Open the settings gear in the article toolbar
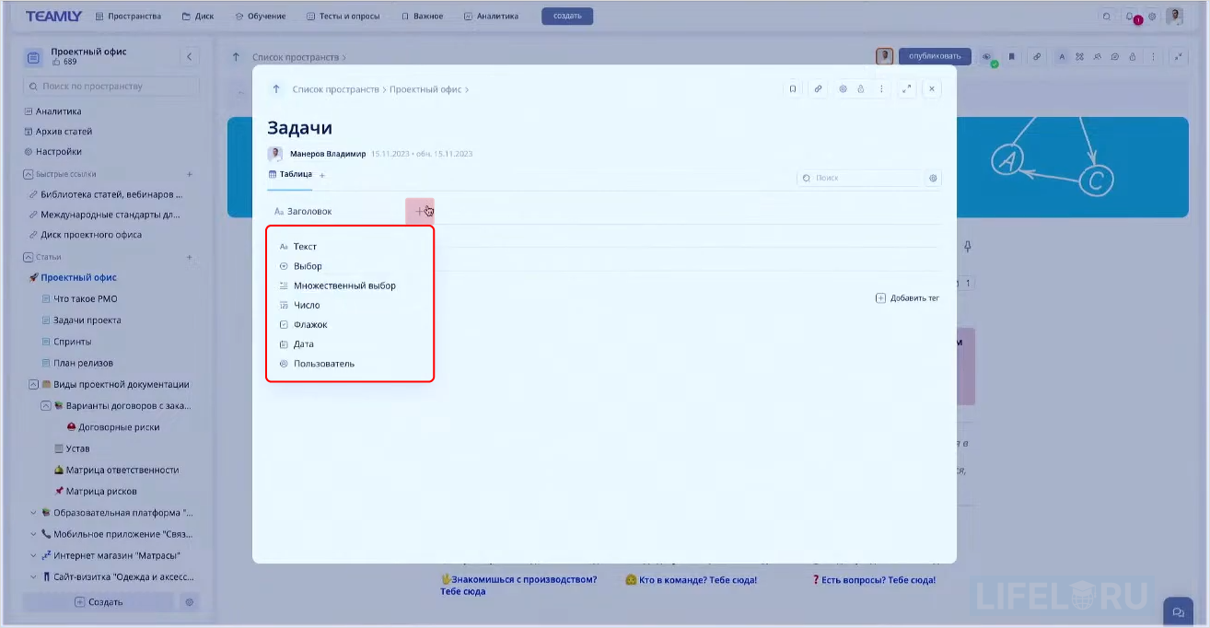The image size is (1210, 628). pyautogui.click(x=843, y=88)
